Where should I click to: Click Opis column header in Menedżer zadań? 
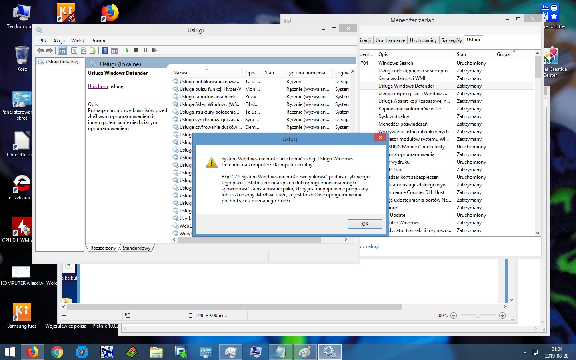pyautogui.click(x=415, y=54)
